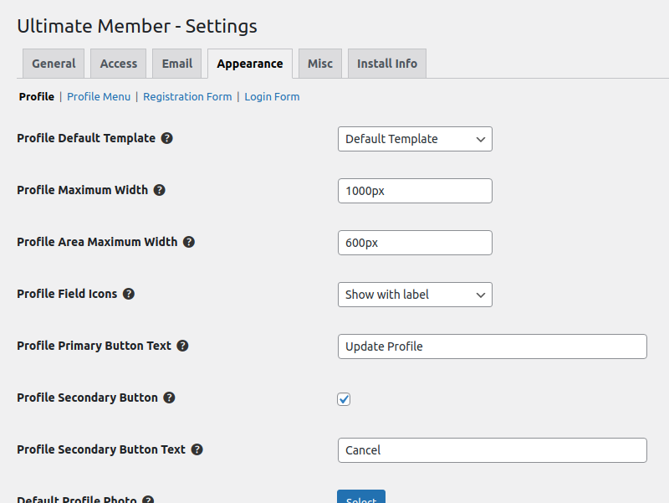669x503 pixels.
Task: Click the Cancel secondary button text field
Action: 493,450
